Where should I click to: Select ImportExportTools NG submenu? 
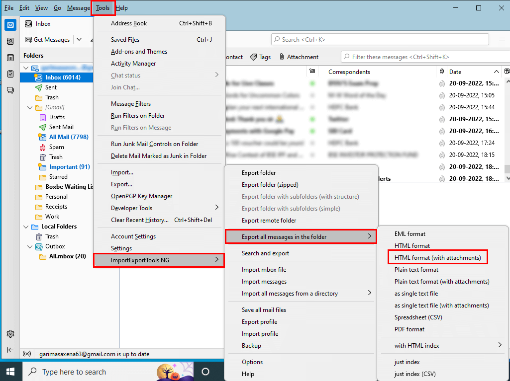(159, 260)
